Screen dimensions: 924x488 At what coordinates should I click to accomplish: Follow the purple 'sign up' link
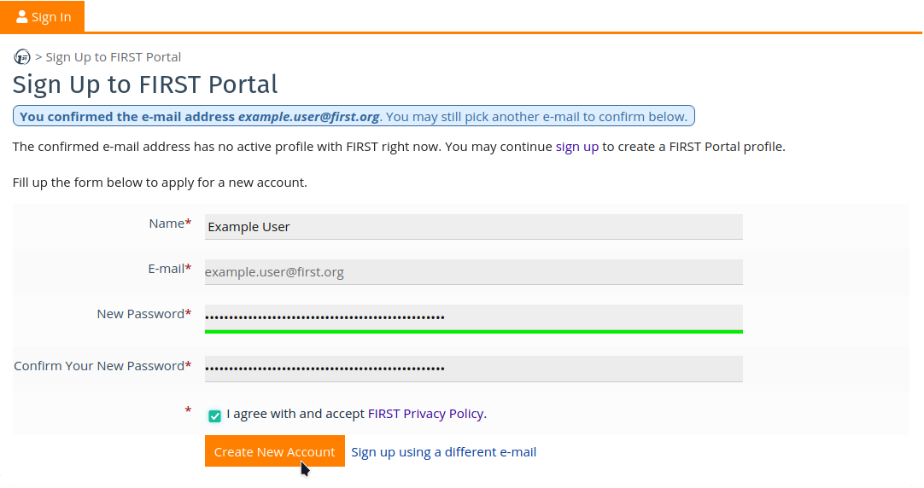[x=577, y=147]
